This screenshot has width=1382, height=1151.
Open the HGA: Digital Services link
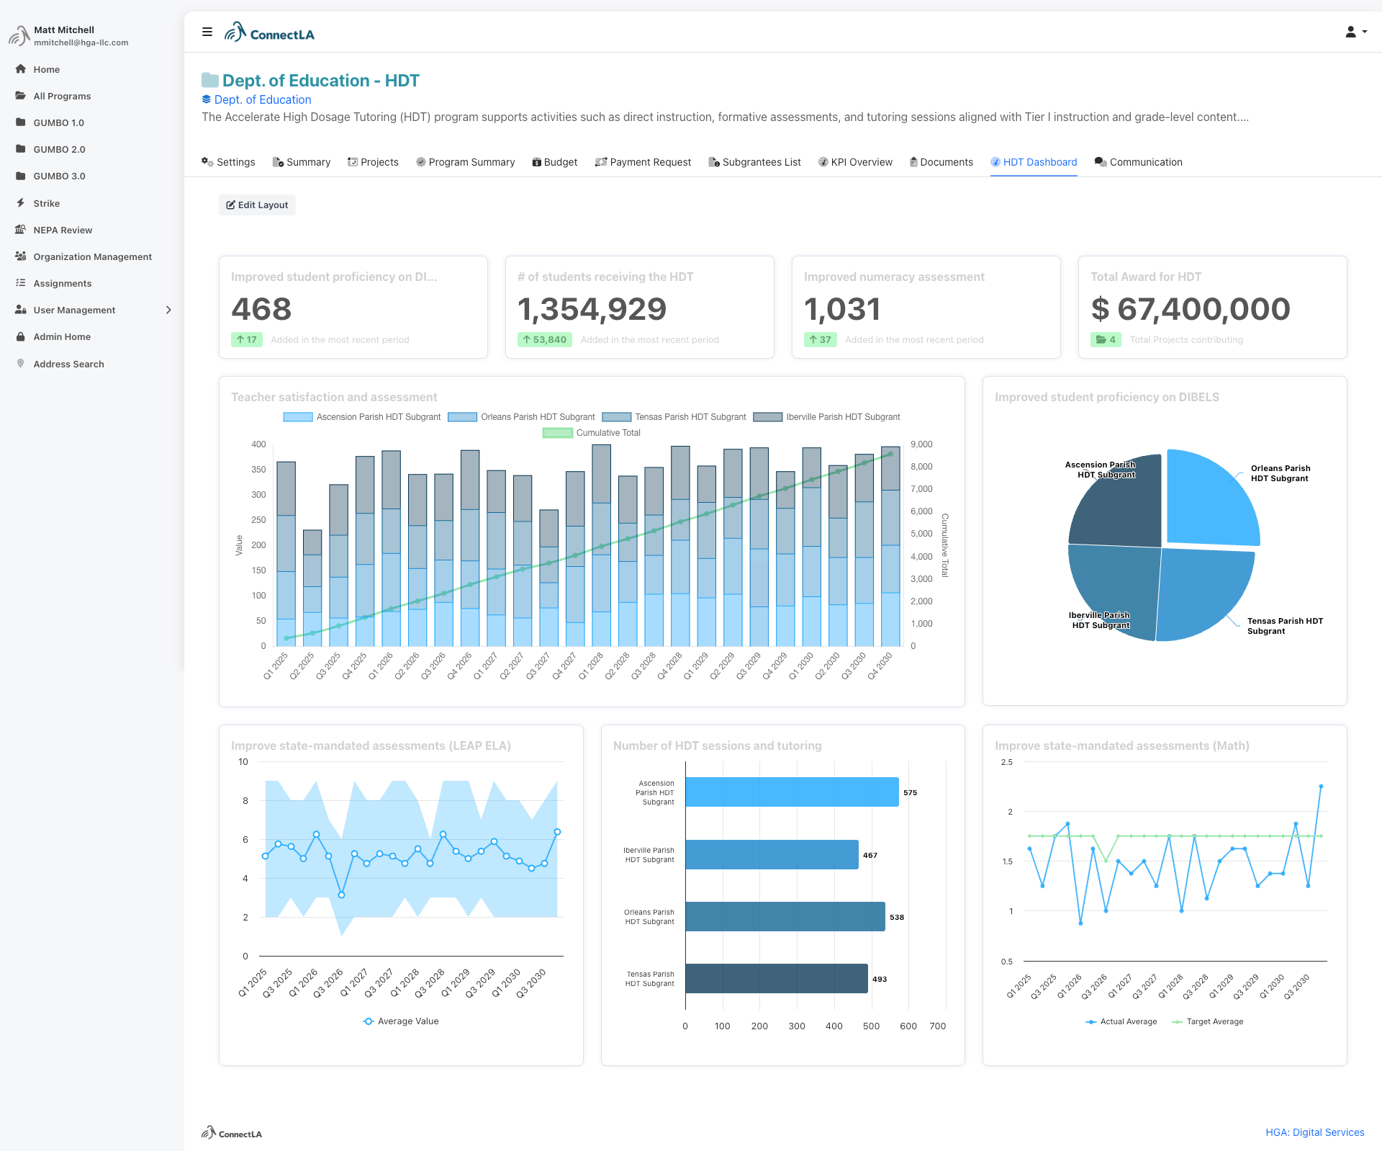click(x=1314, y=1132)
